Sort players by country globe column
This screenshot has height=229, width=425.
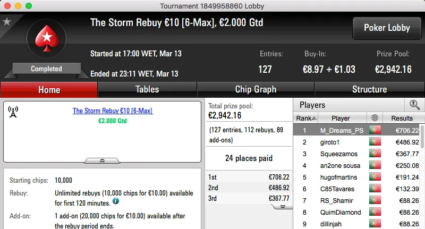coord(375,118)
